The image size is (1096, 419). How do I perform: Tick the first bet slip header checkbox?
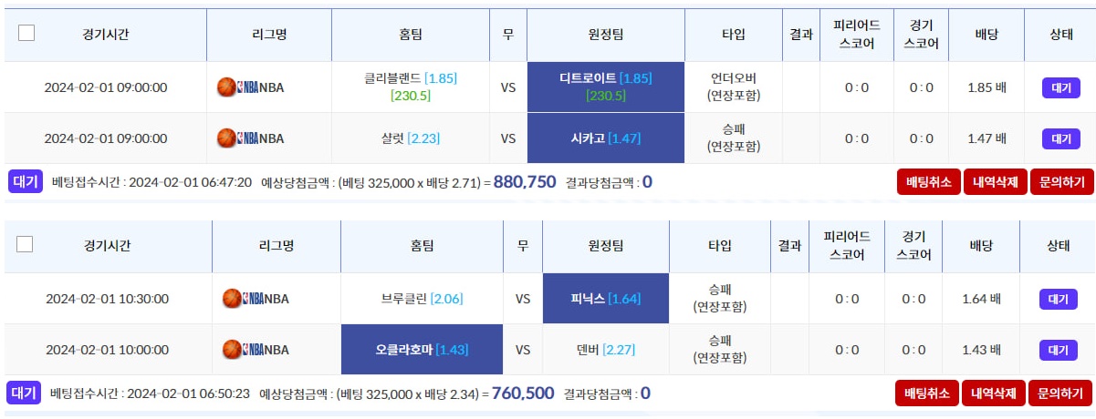click(26, 33)
